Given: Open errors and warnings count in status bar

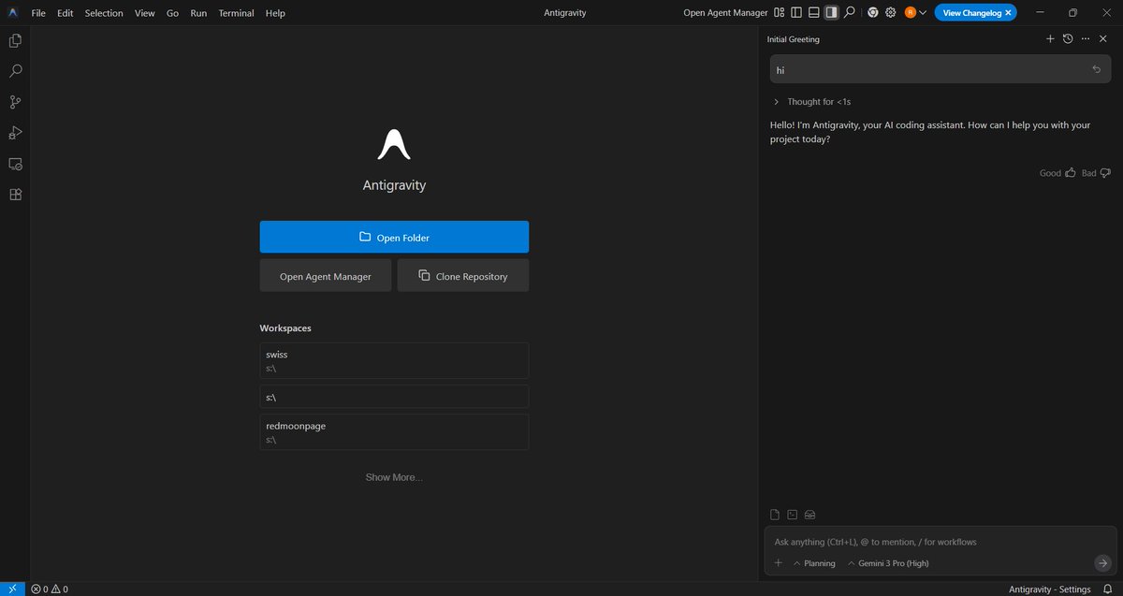Looking at the screenshot, I should tap(50, 589).
